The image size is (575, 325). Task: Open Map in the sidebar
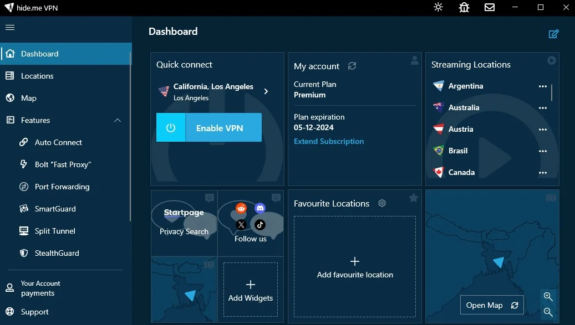click(65, 98)
